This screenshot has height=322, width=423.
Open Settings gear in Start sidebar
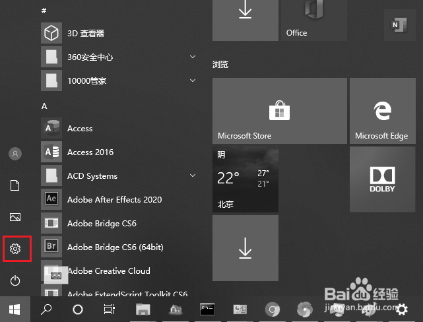(15, 249)
